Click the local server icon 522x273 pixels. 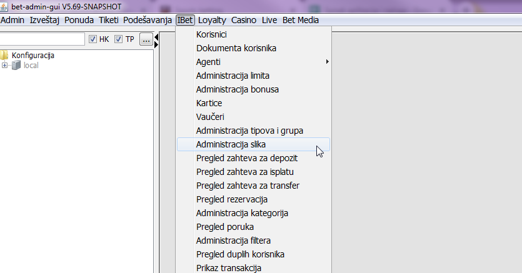point(16,65)
